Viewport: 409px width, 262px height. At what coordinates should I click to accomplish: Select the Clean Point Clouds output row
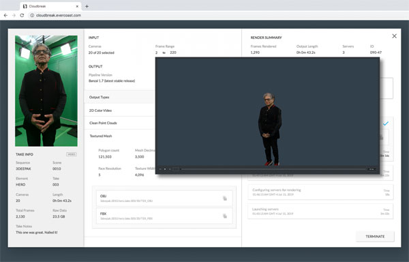[120, 123]
